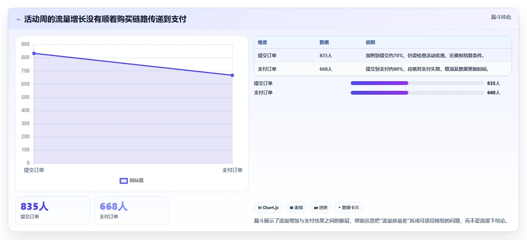Click the bar icon in the 进度 chip

(x=316, y=208)
